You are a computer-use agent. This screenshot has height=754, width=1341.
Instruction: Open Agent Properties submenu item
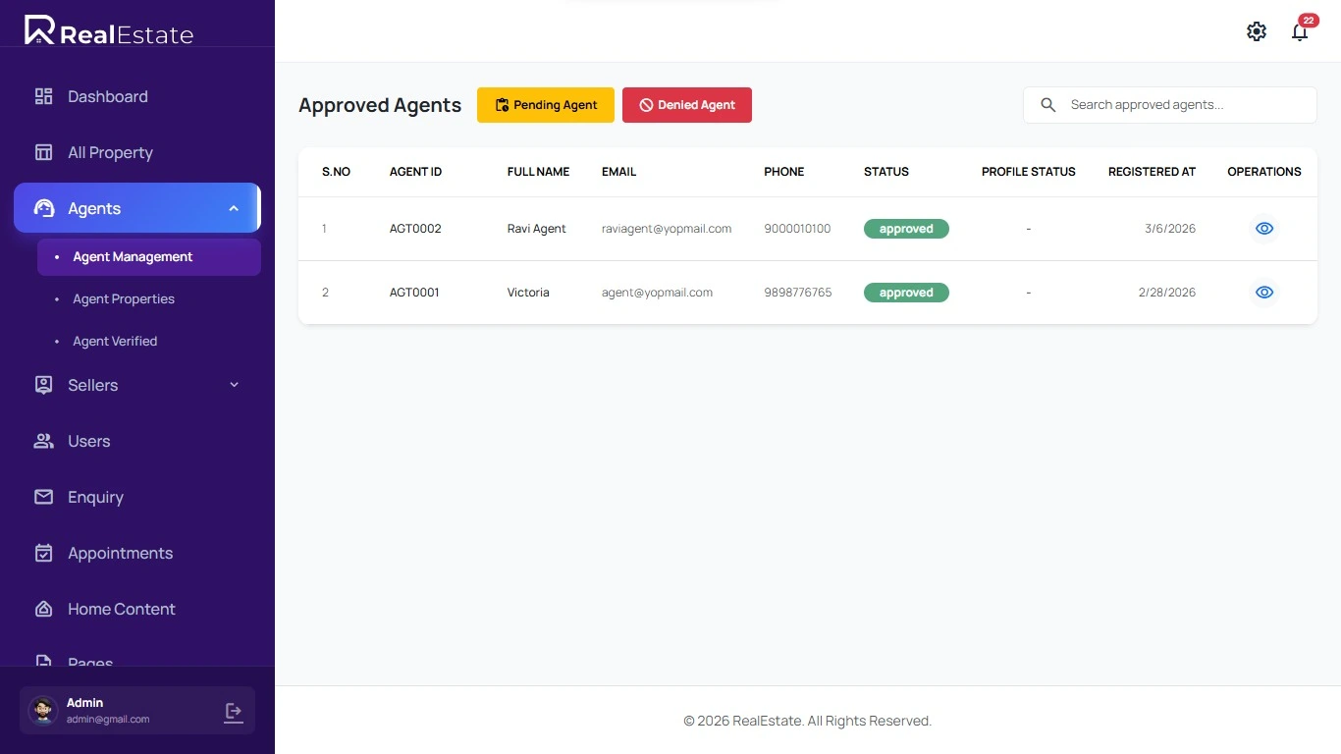124,298
